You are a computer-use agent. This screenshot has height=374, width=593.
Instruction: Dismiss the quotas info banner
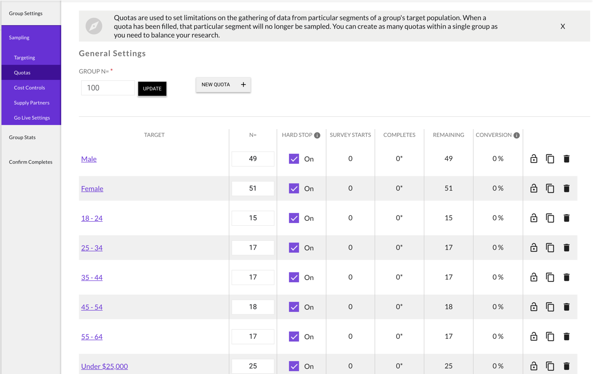tap(563, 26)
